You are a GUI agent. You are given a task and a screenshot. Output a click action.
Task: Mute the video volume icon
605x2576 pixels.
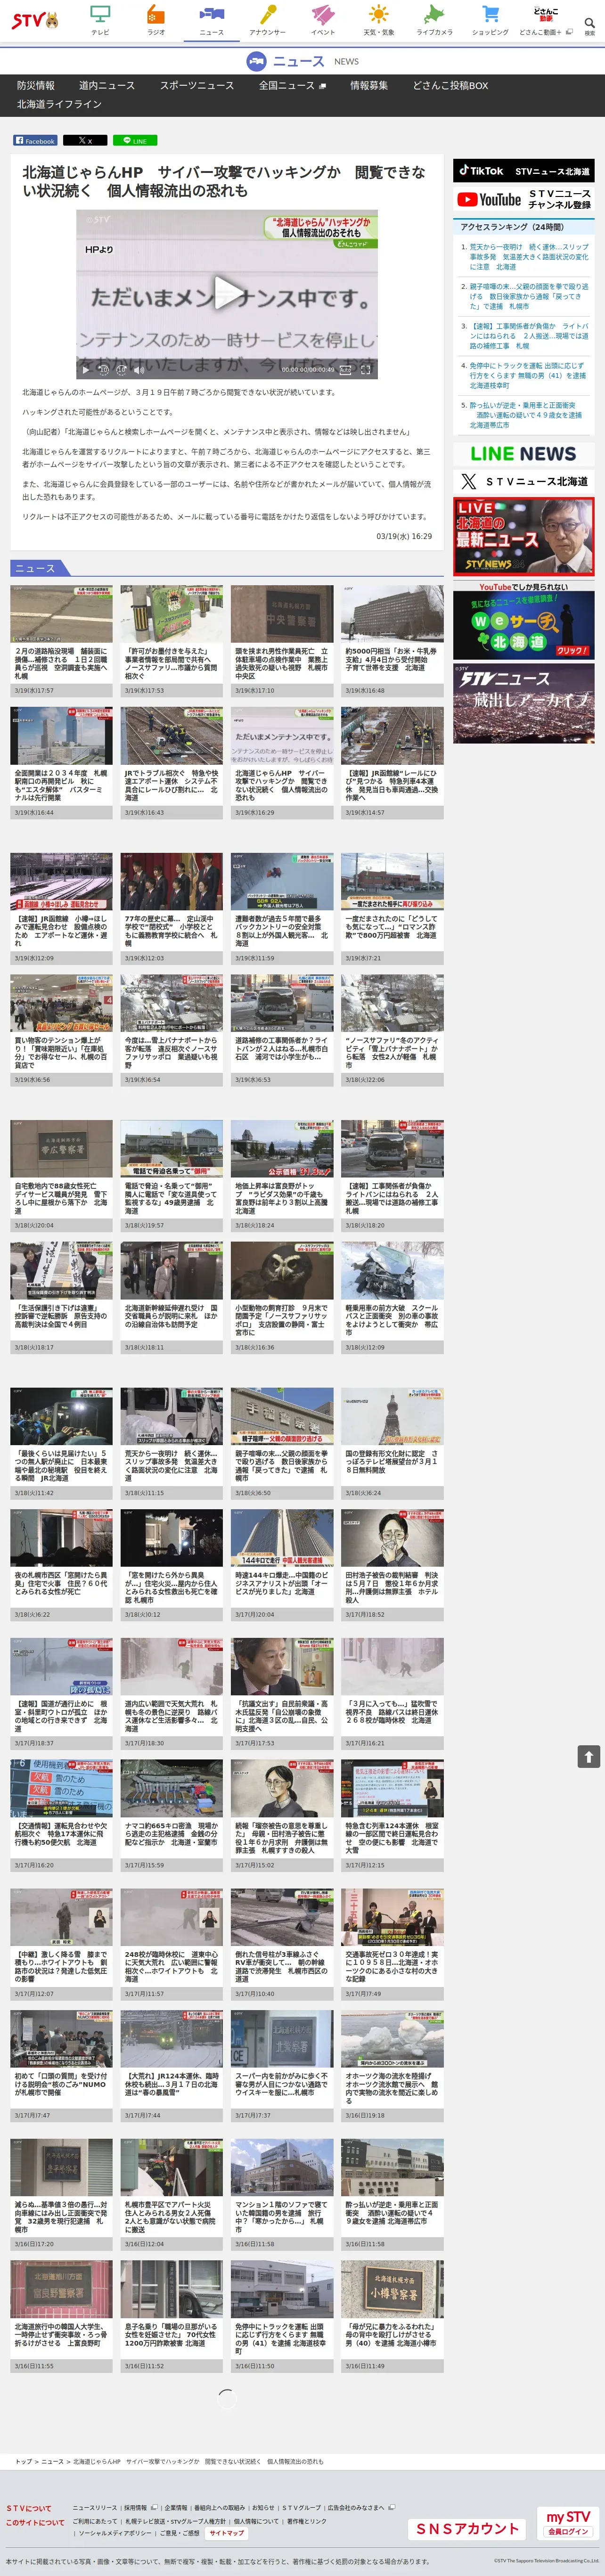click(x=139, y=369)
